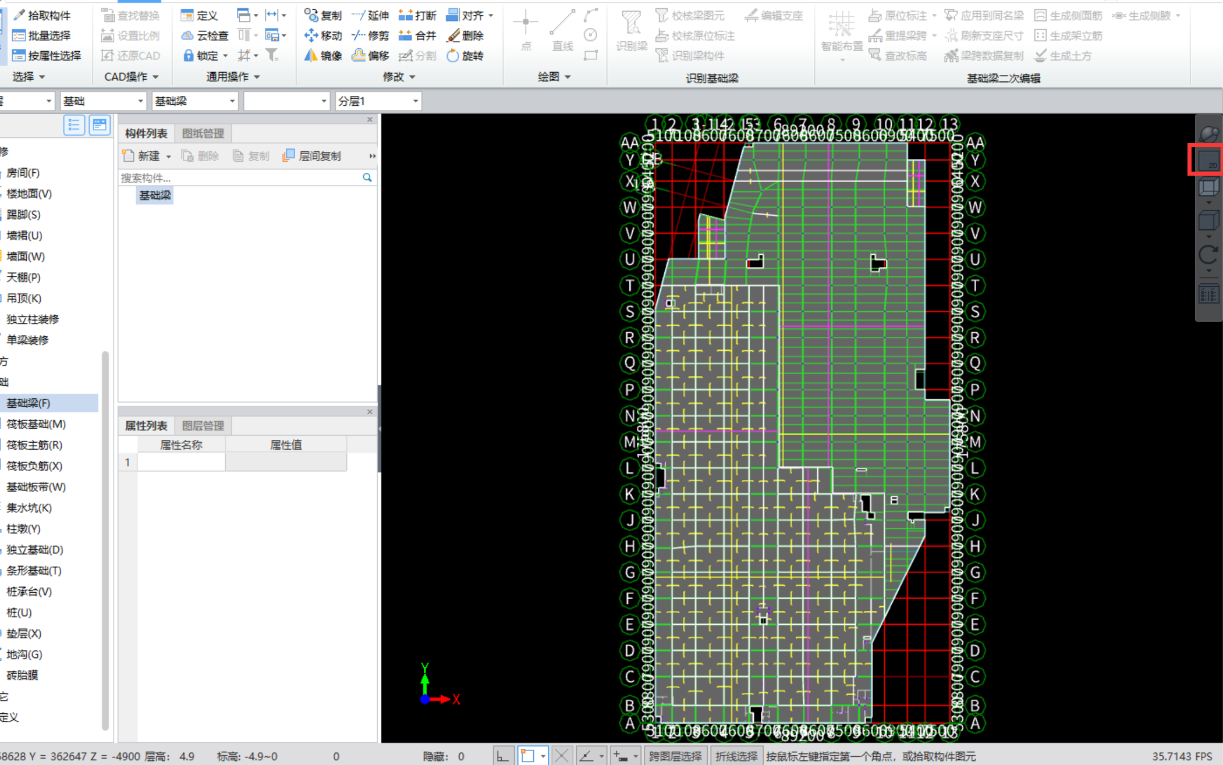This screenshot has height=765, width=1223.
Task: Open the display settings checklist icon
Action: pyautogui.click(x=1208, y=294)
